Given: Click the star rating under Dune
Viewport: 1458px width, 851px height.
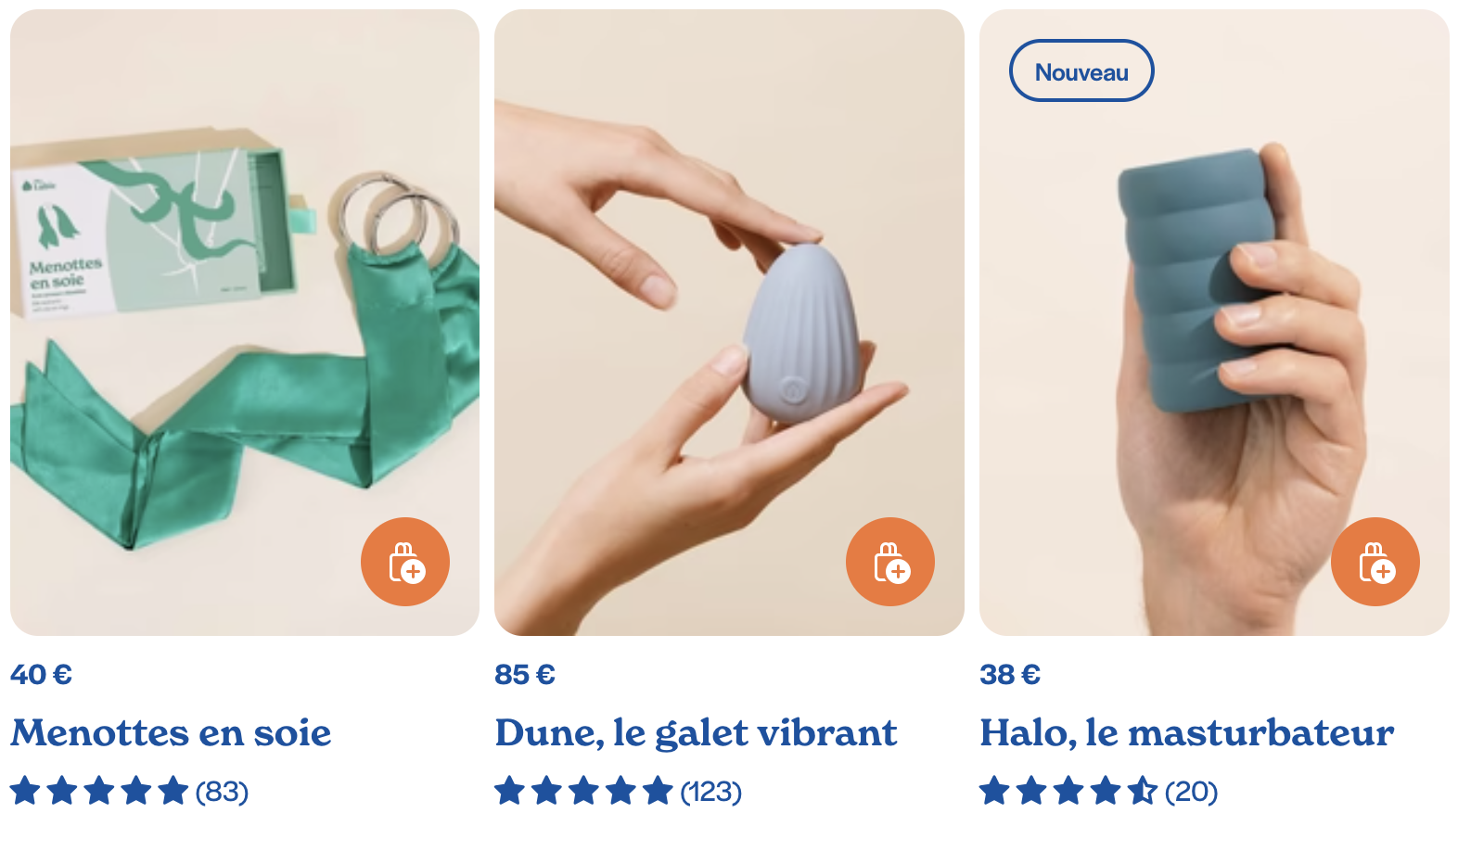Looking at the screenshot, I should (x=583, y=791).
